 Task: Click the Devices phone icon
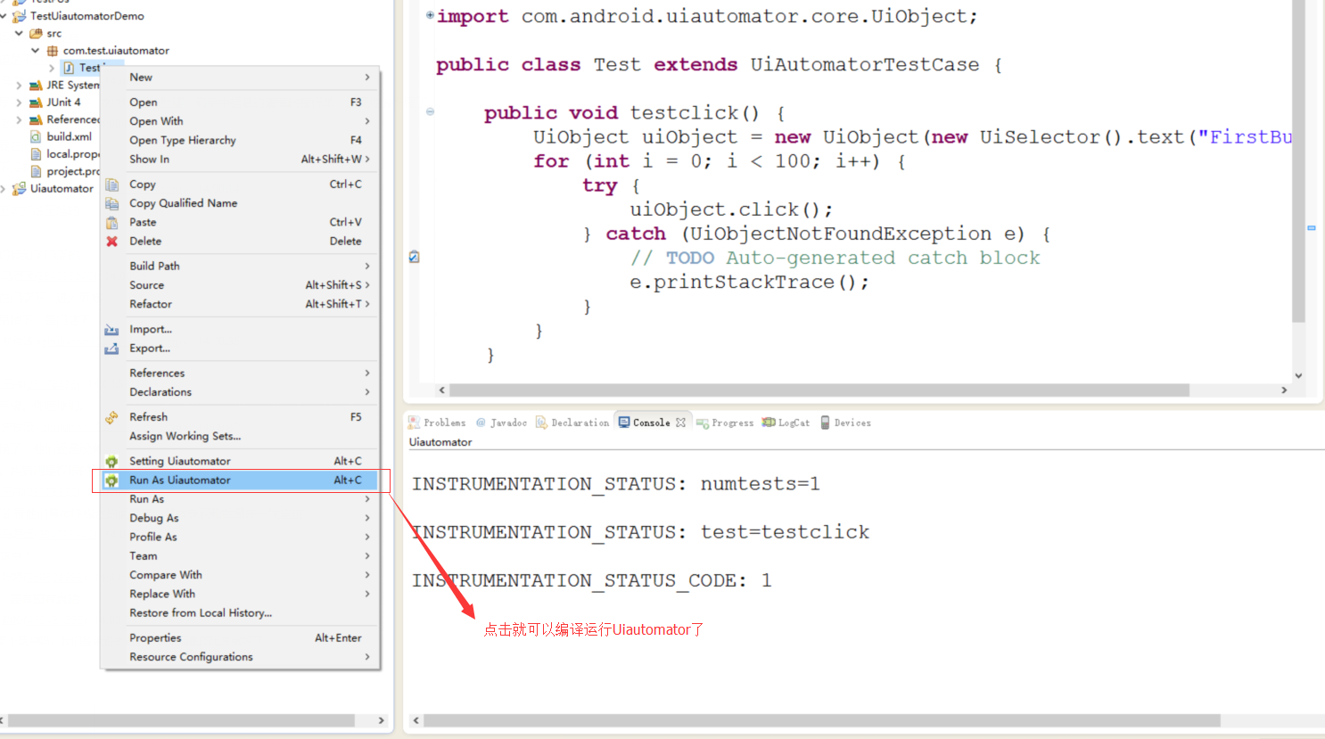[x=825, y=423]
